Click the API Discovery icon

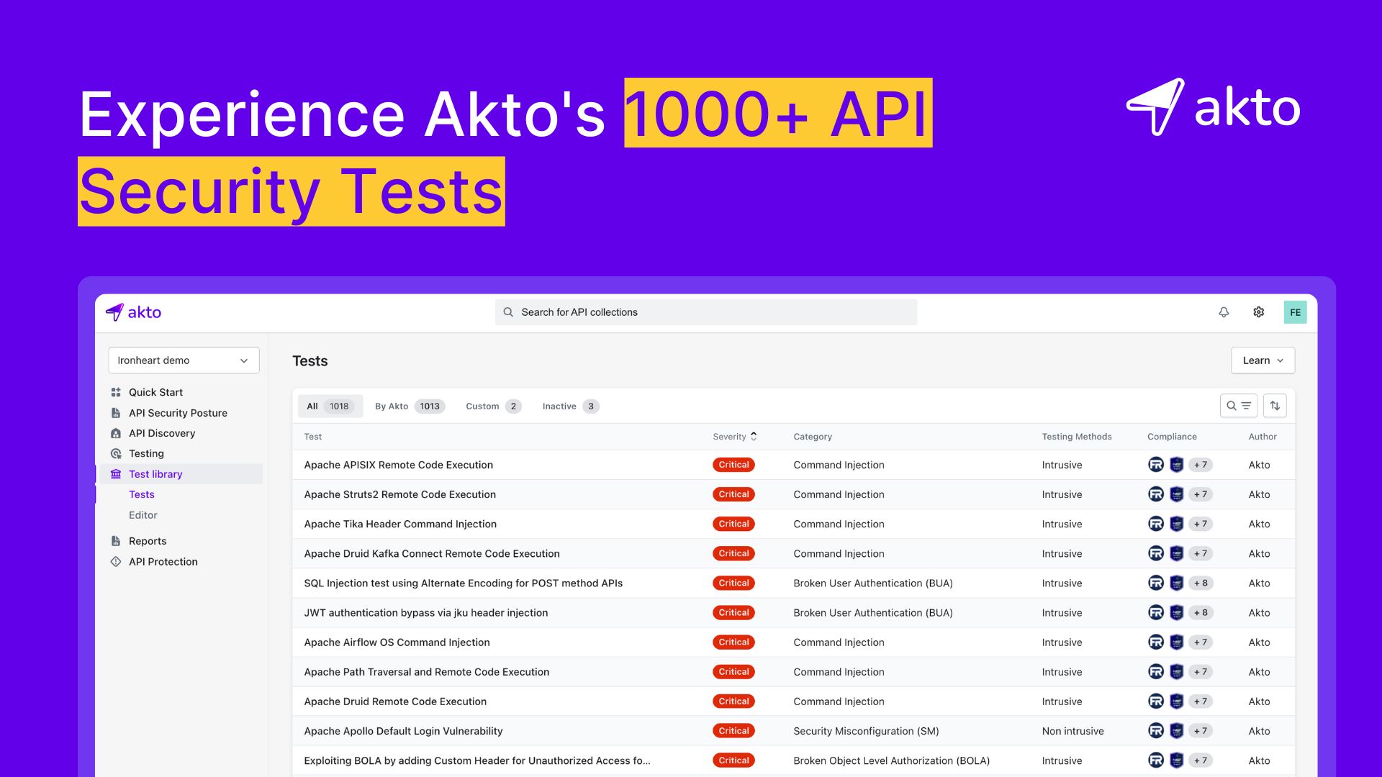(x=116, y=433)
